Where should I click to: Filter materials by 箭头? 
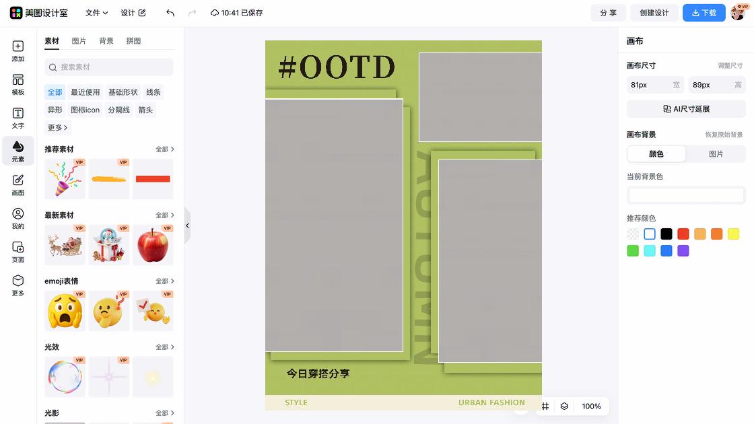(x=145, y=110)
